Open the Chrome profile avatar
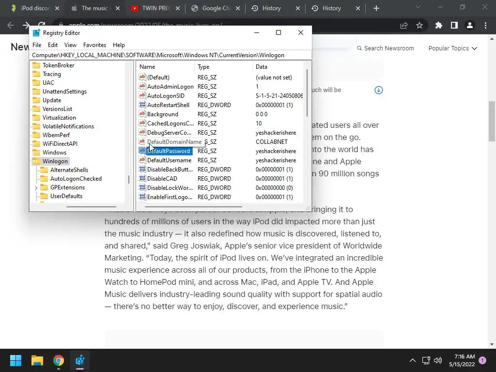The width and height of the screenshot is (496, 372). coord(470,25)
